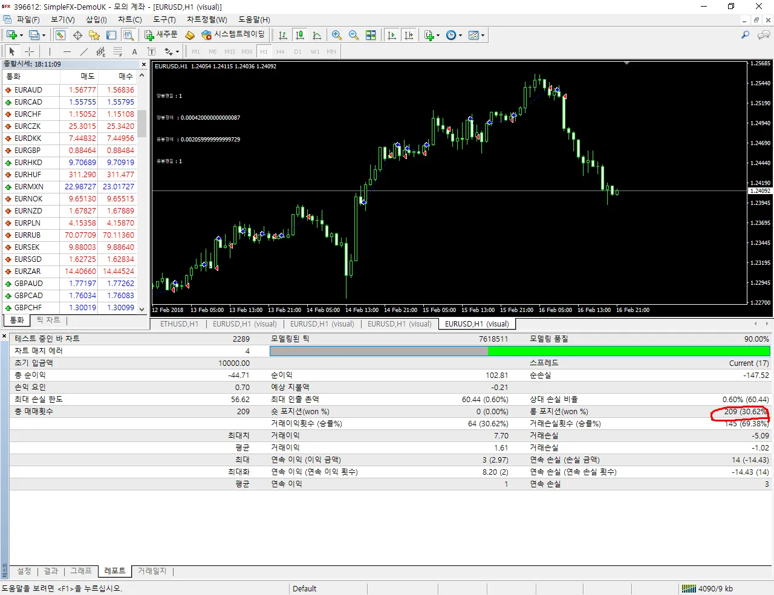Open the 삽입(I) menu

coord(96,20)
